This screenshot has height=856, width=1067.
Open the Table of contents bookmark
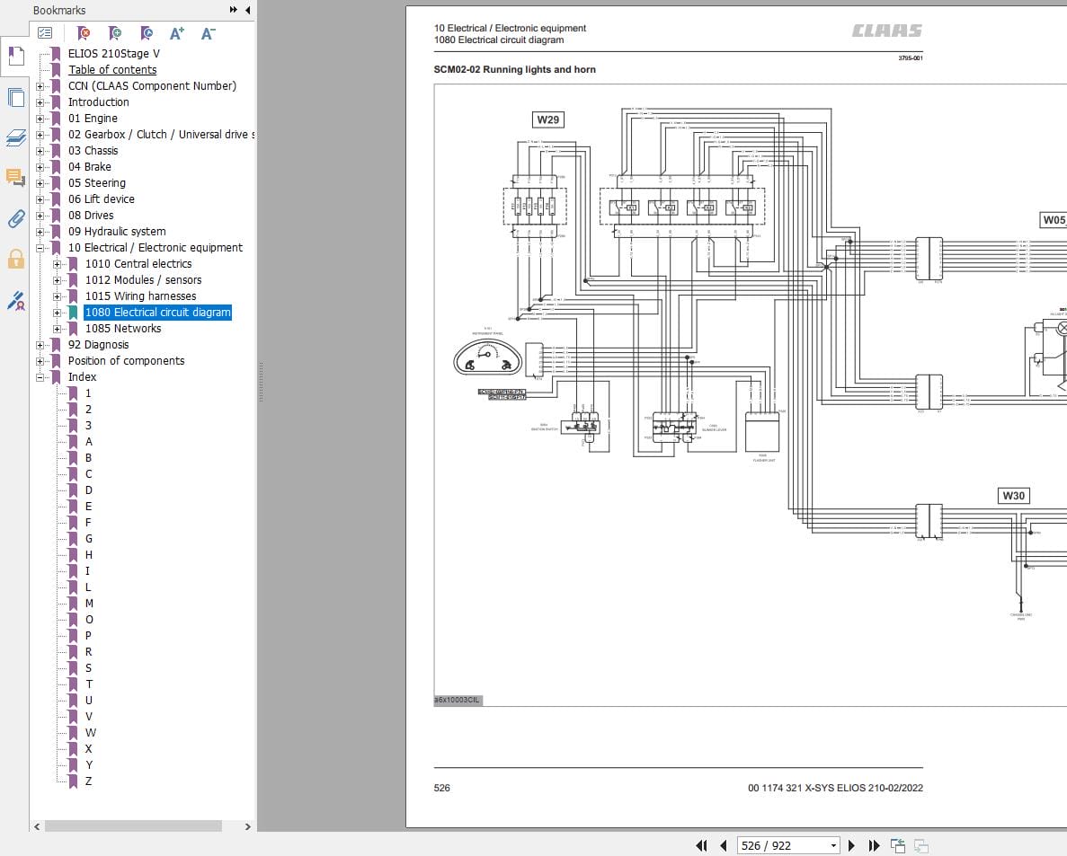pyautogui.click(x=112, y=69)
